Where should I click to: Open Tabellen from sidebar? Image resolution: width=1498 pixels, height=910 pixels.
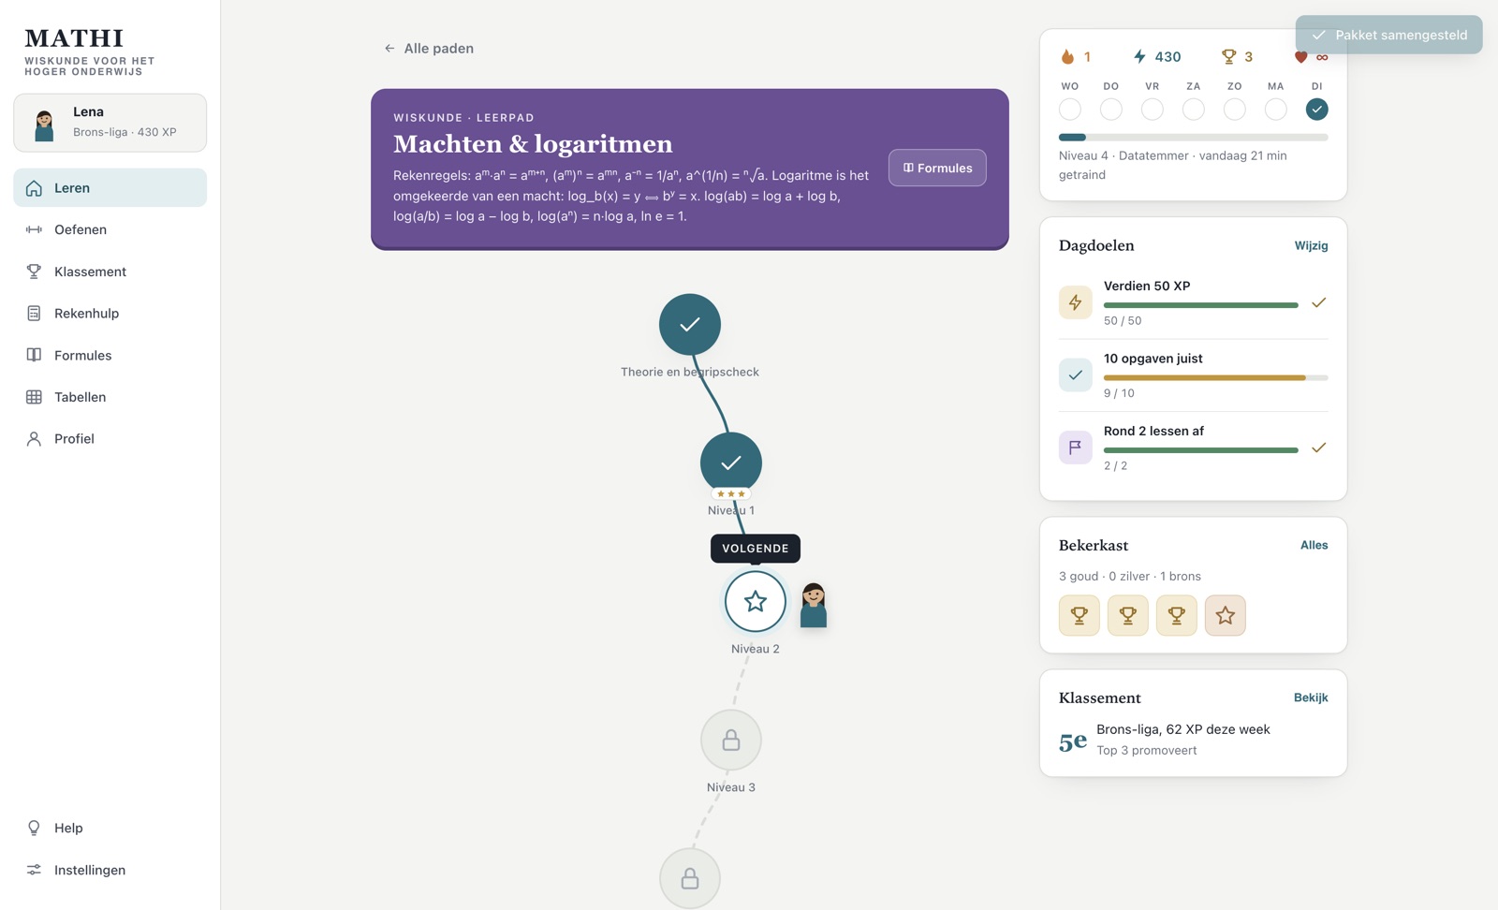(x=110, y=397)
